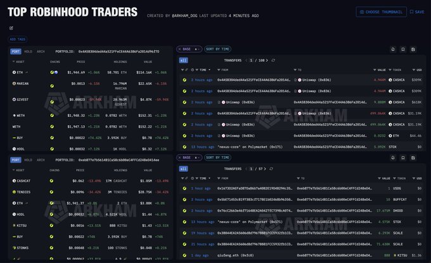The width and height of the screenshot is (431, 263).
Task: Click the CASHCAT token icon
Action: point(14,181)
